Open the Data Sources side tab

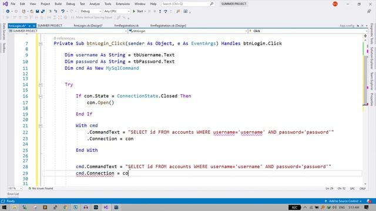point(4,31)
